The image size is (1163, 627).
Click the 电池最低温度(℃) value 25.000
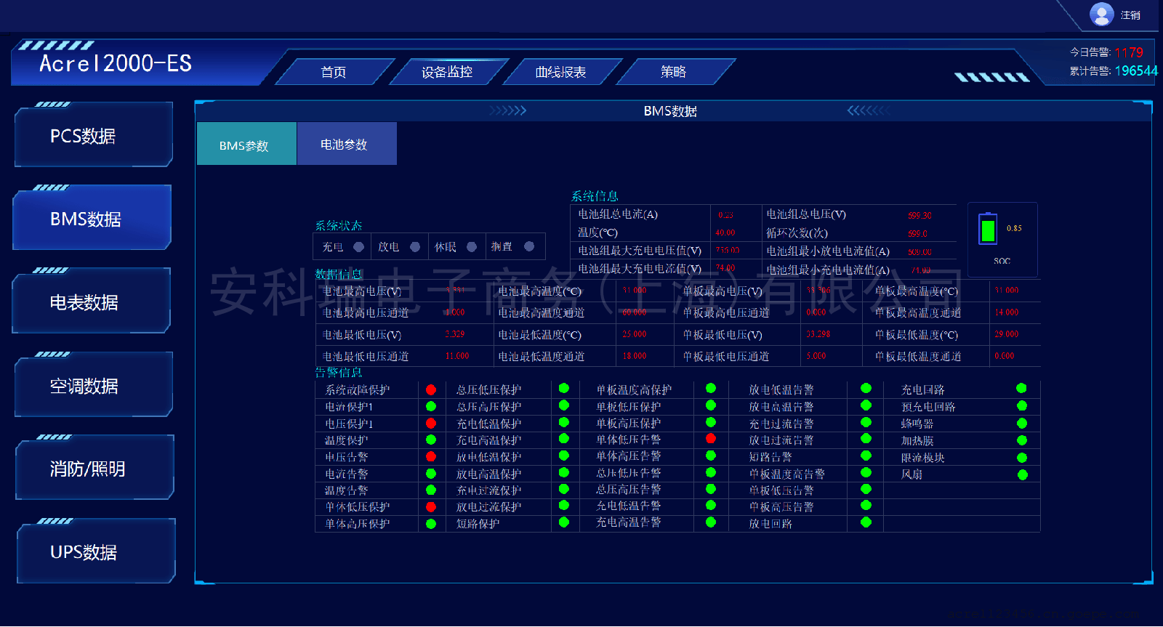[635, 334]
